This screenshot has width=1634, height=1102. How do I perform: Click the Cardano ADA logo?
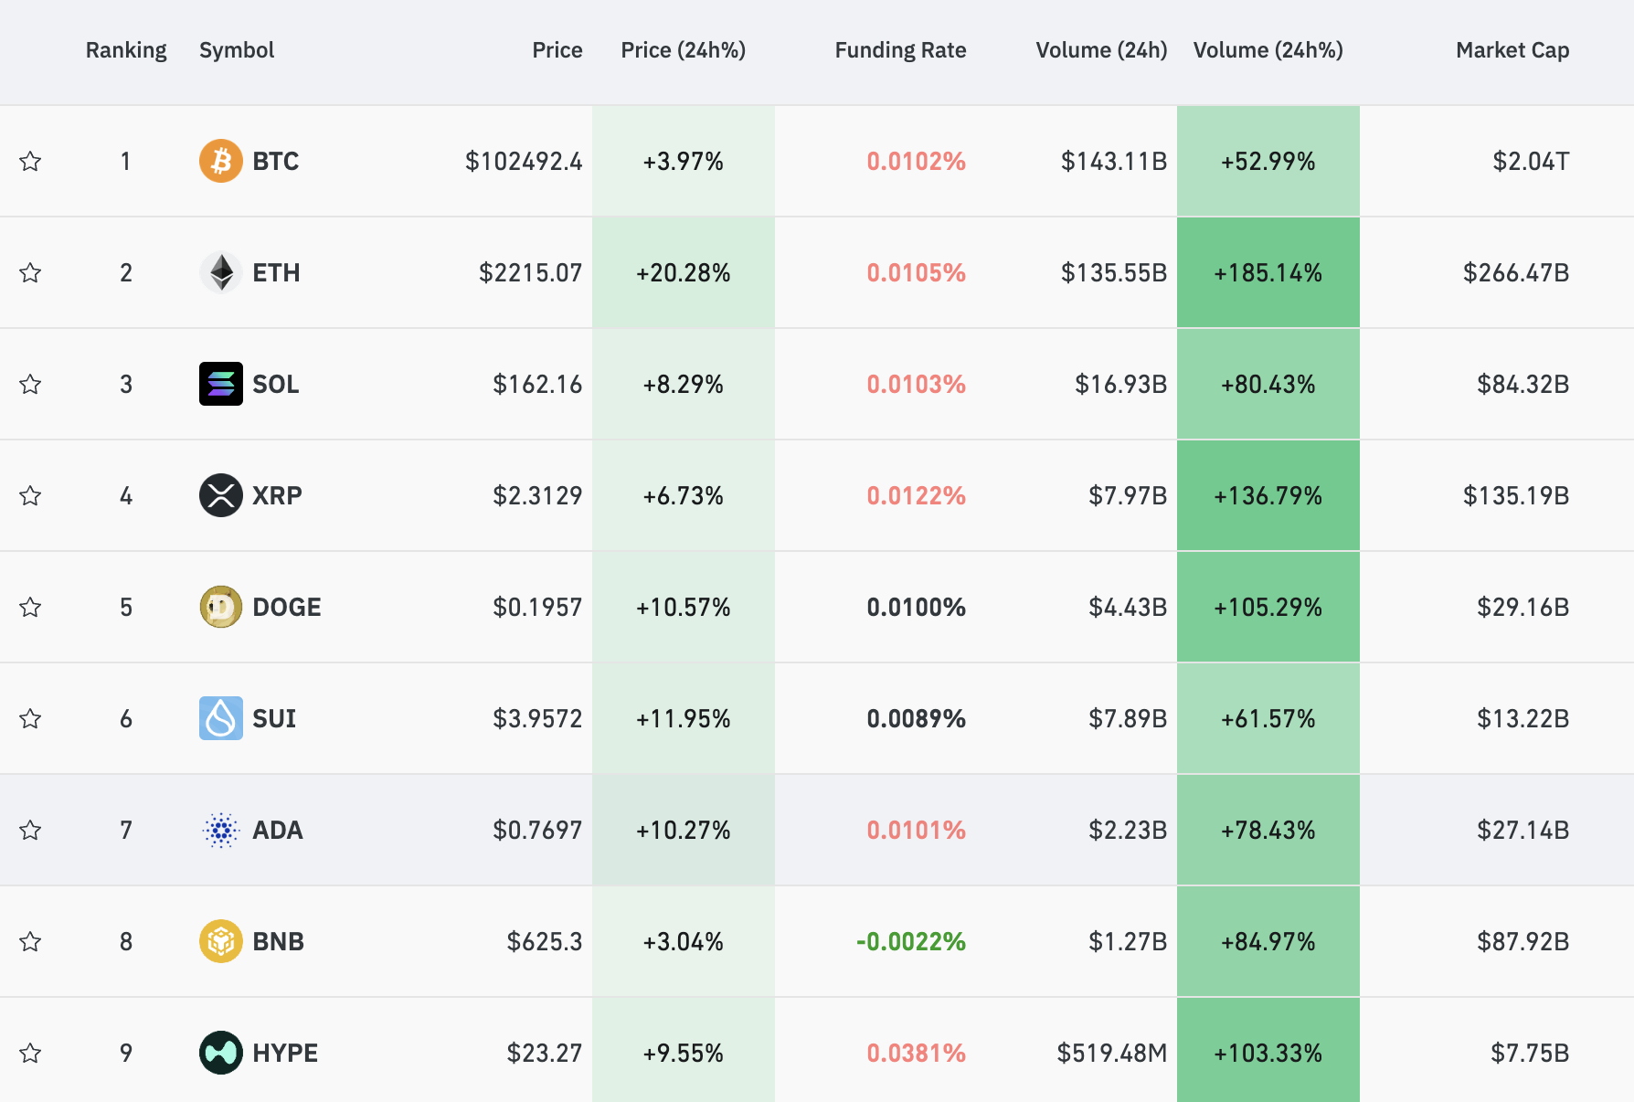[220, 830]
